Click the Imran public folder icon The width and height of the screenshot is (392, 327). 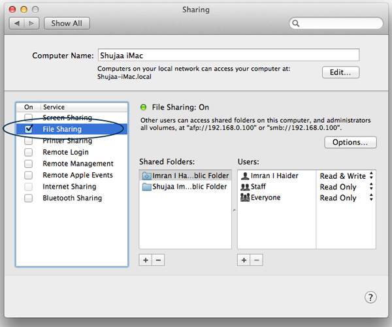147,176
